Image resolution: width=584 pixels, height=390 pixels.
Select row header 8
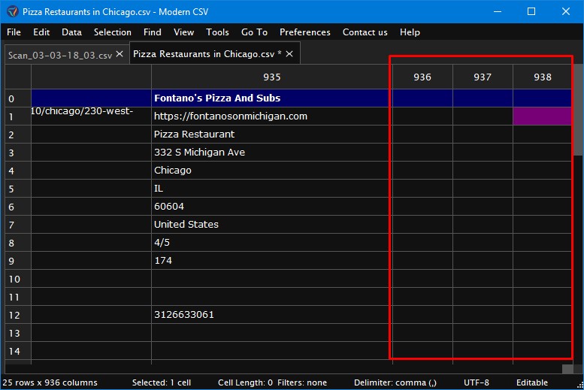pos(18,243)
